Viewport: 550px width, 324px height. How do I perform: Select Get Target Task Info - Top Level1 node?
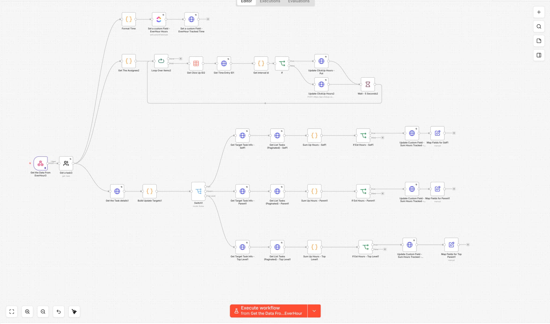[x=242, y=247]
